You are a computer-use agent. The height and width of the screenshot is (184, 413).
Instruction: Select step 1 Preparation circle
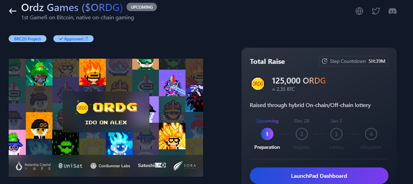[x=267, y=134]
